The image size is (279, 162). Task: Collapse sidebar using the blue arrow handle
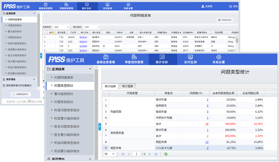(100, 127)
